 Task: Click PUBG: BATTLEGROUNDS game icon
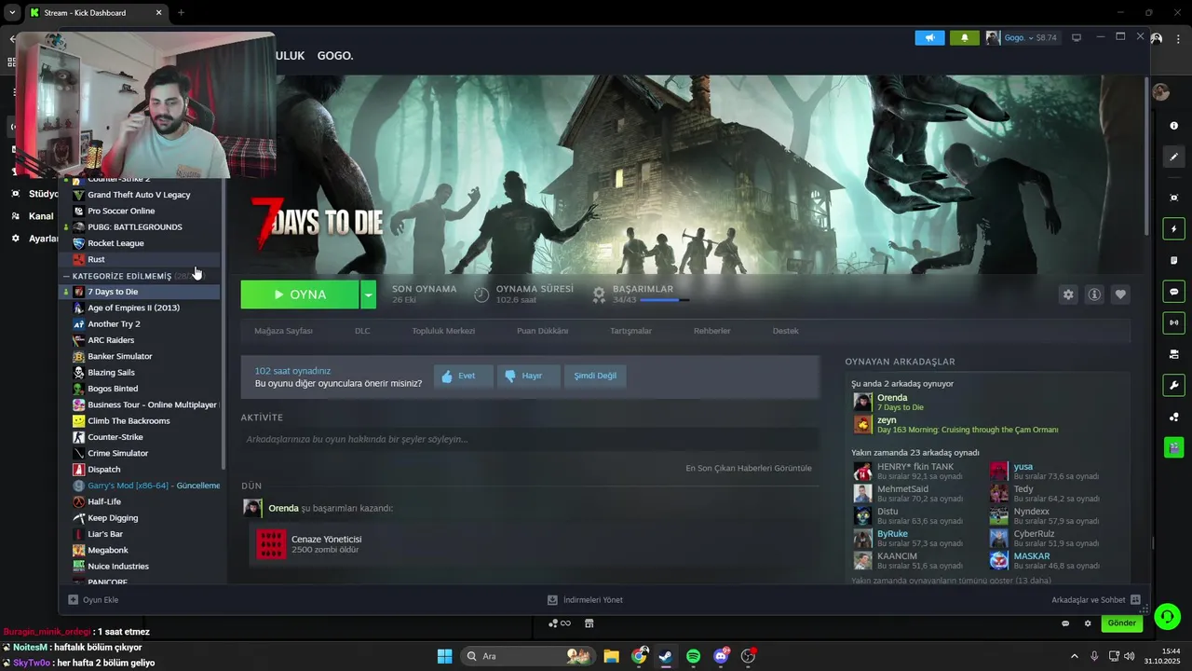(78, 227)
